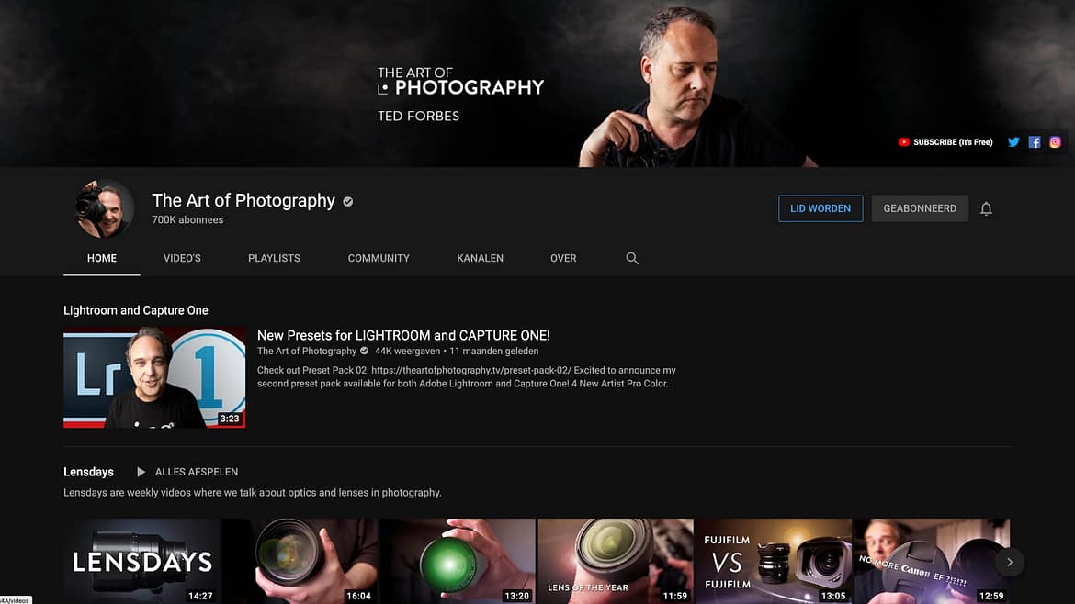Click the verified check next to uploader name
1075x604 pixels.
tap(364, 351)
